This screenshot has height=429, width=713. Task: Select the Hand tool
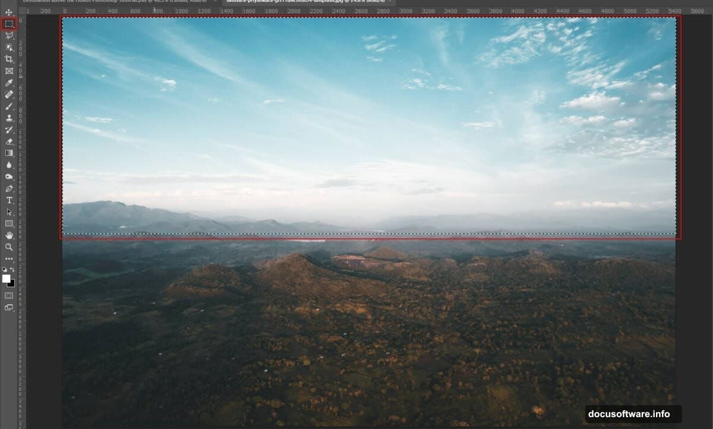click(9, 235)
